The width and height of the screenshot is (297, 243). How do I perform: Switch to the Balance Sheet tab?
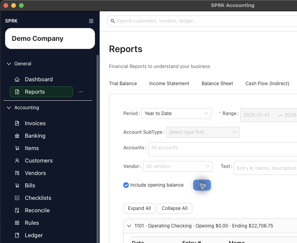pos(217,84)
